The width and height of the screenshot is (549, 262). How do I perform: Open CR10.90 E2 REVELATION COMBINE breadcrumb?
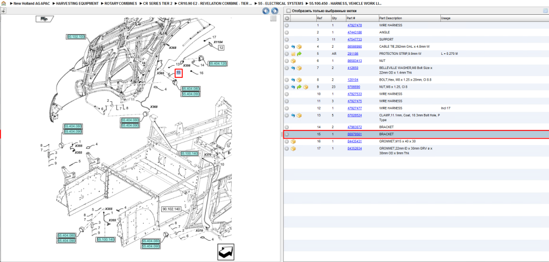(x=215, y=3)
